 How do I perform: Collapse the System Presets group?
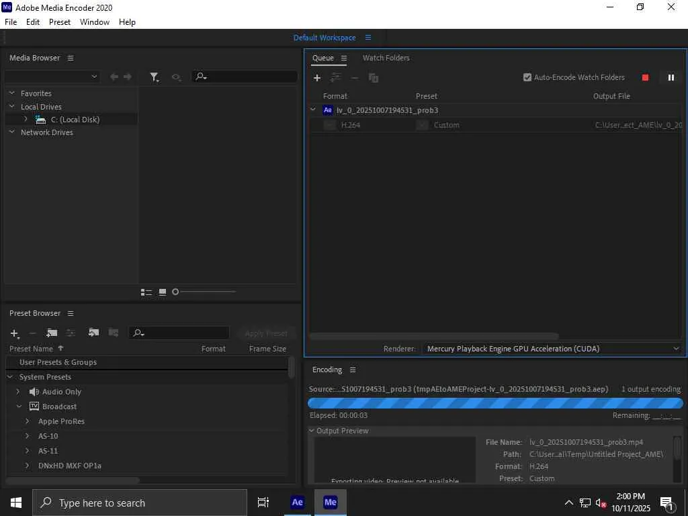click(x=10, y=376)
